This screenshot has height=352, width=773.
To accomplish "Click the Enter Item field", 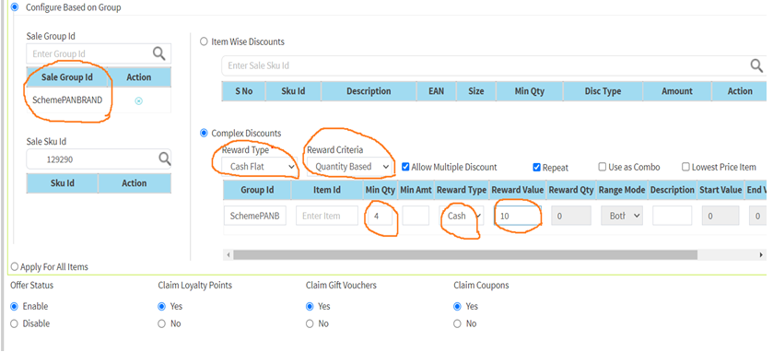I will (327, 216).
